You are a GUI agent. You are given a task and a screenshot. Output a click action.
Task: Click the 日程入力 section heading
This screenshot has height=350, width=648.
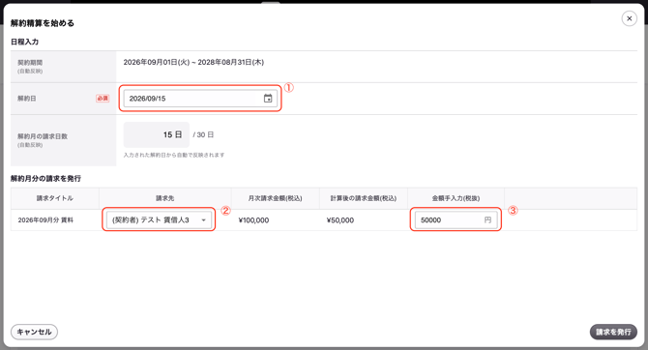tap(24, 42)
